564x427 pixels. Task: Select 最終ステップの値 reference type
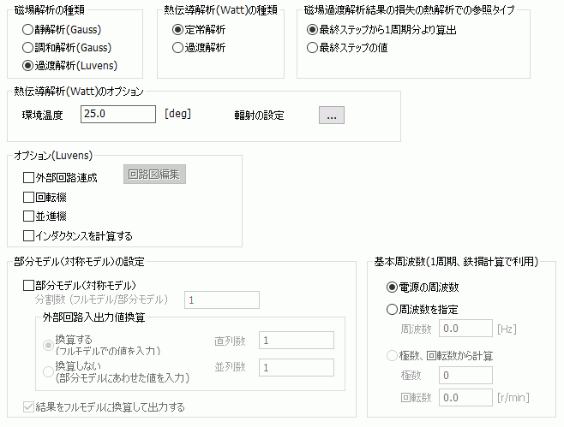(x=313, y=47)
